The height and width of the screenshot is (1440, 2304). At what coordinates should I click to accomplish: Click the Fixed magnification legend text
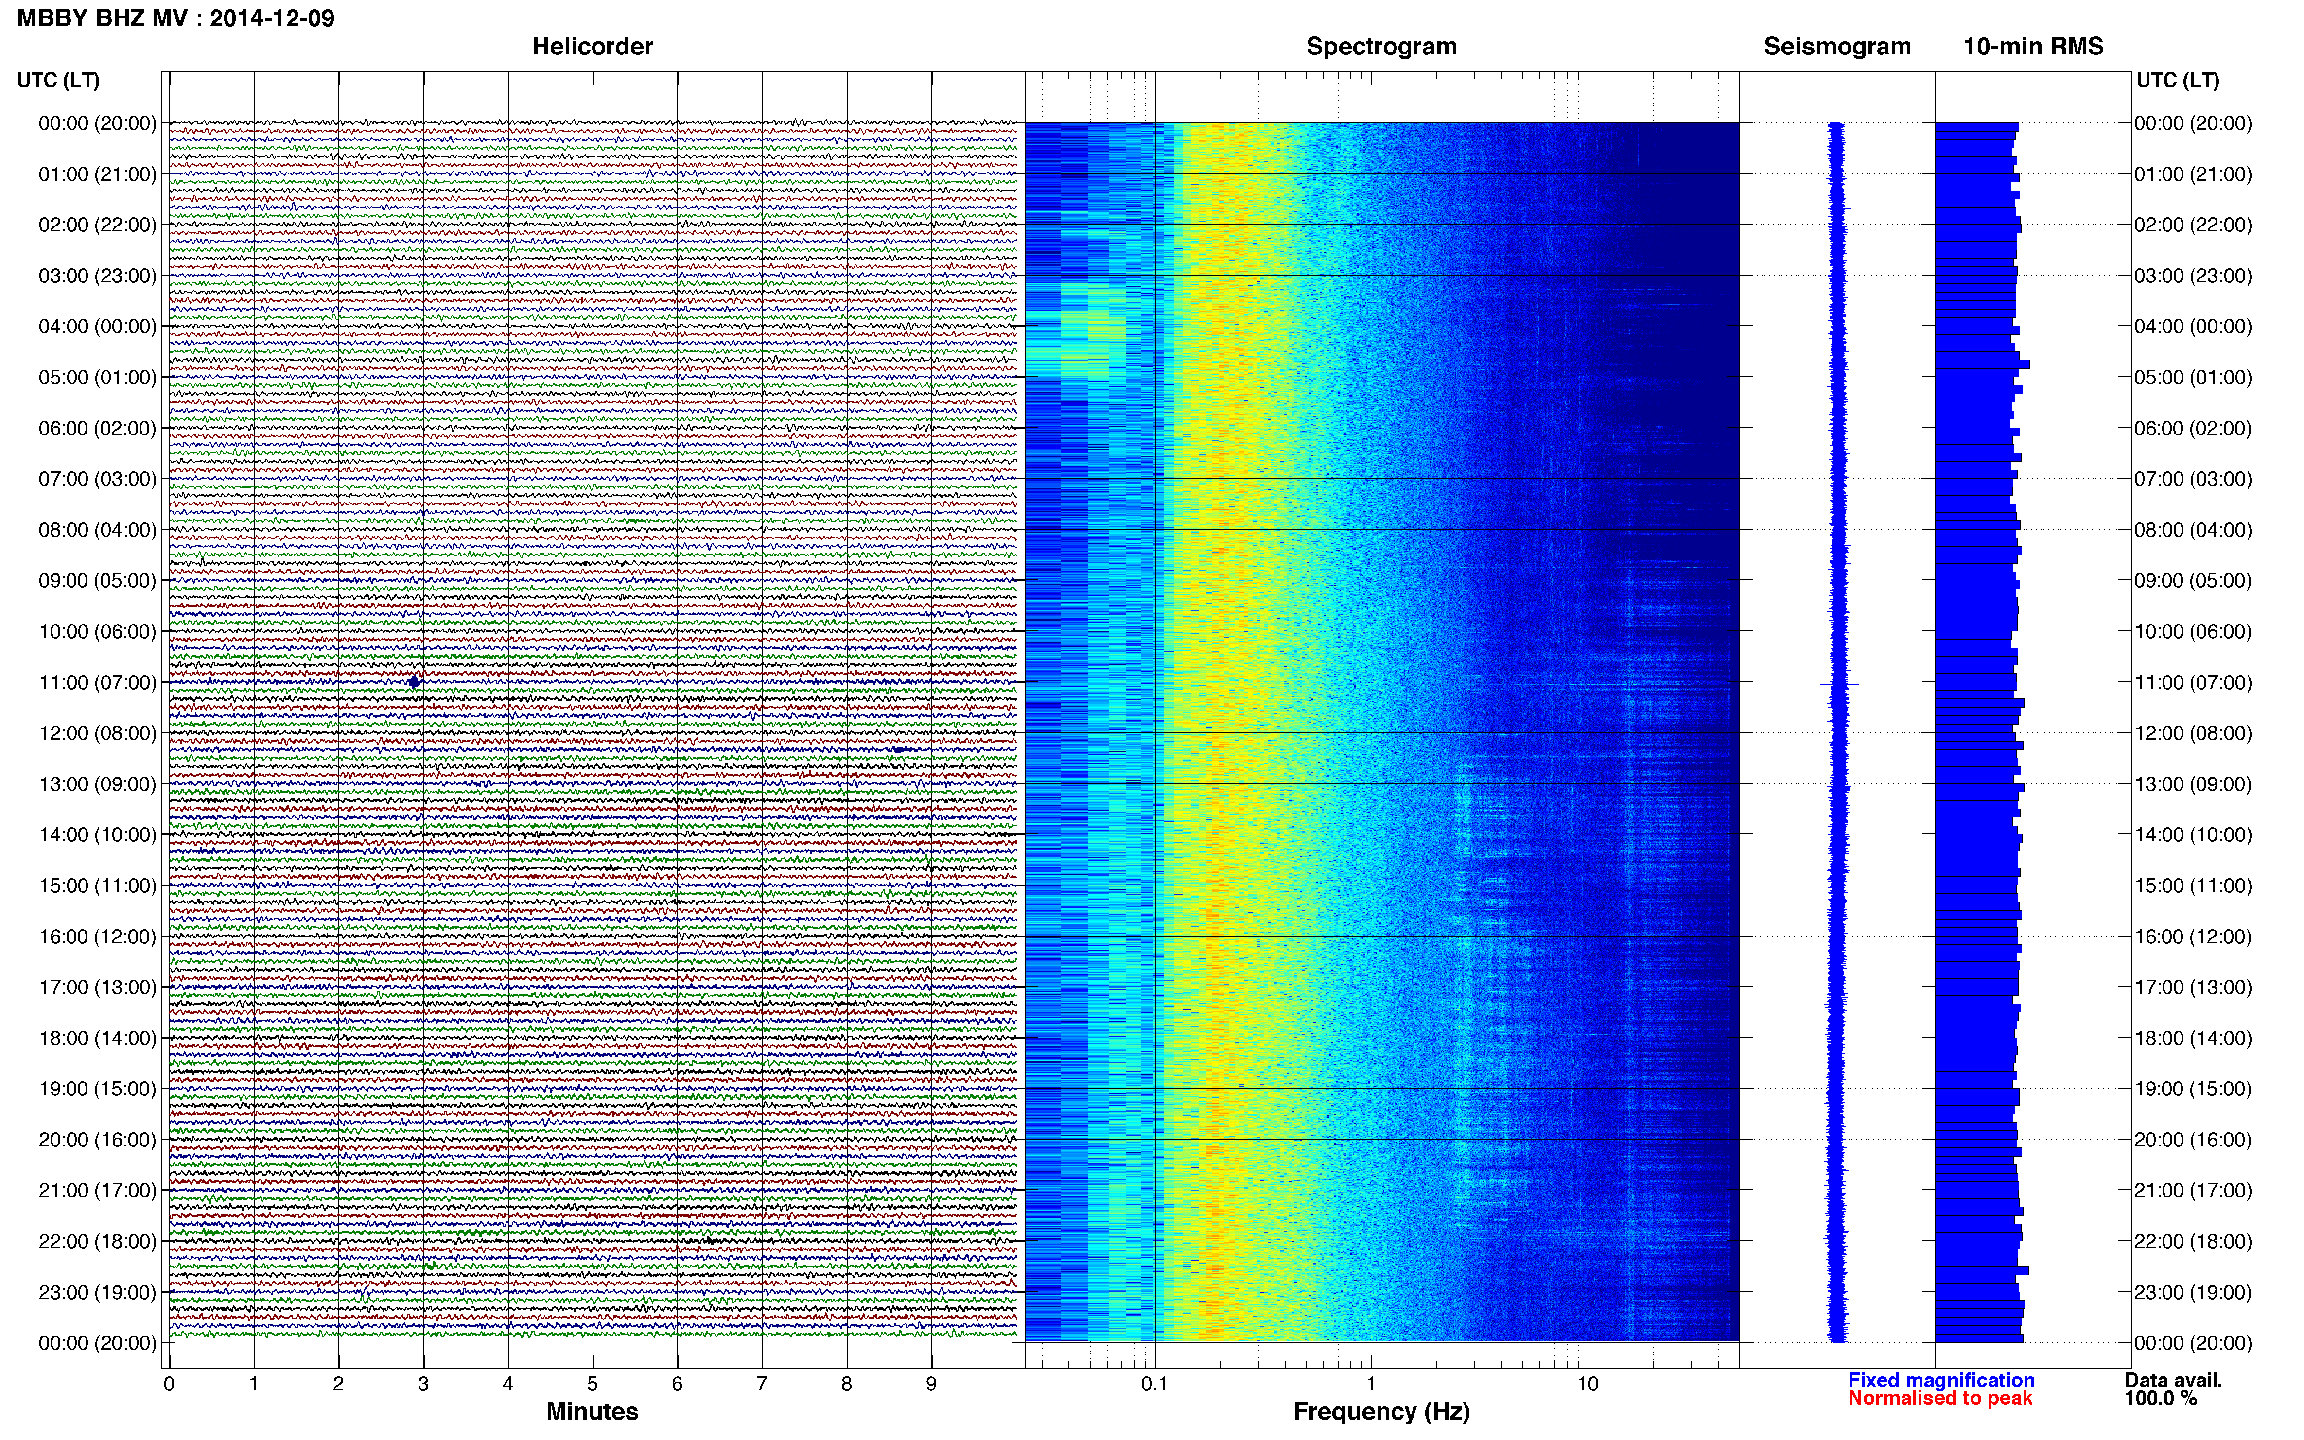(x=1941, y=1380)
